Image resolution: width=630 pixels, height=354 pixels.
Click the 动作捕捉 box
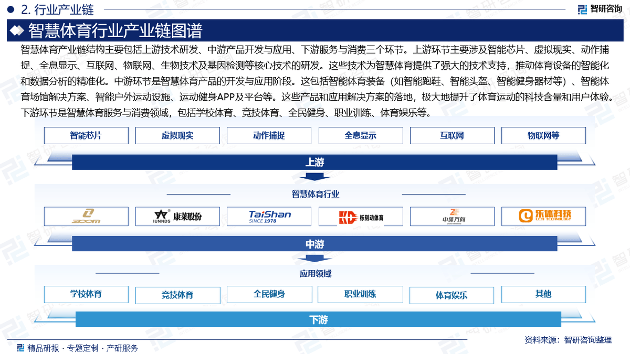pyautogui.click(x=269, y=135)
